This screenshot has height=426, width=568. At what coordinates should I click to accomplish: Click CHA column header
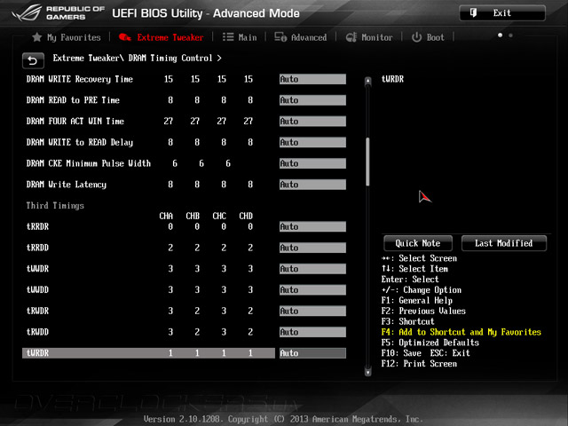click(x=166, y=217)
